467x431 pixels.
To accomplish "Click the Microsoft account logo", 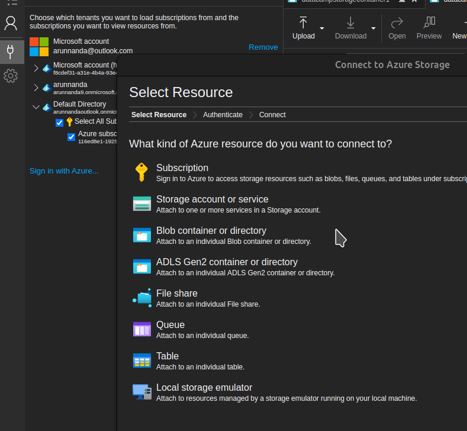I will (x=39, y=47).
